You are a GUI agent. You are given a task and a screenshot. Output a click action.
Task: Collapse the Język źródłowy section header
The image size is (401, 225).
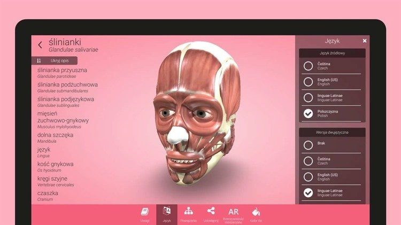331,53
